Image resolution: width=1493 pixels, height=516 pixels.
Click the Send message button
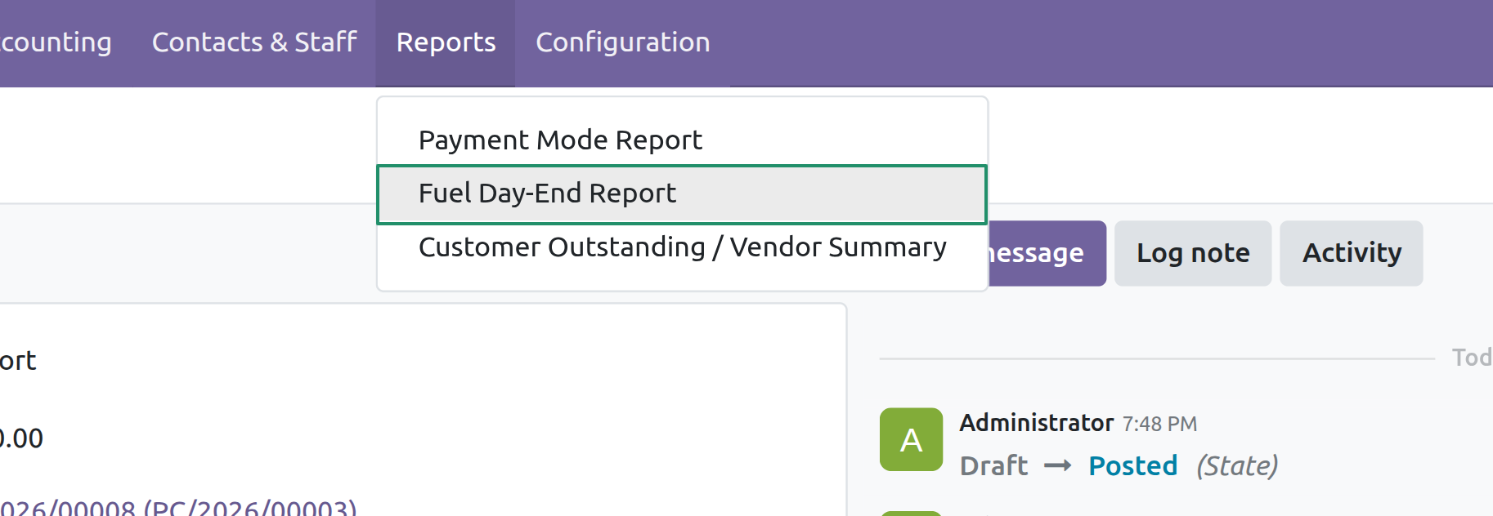[1047, 253]
